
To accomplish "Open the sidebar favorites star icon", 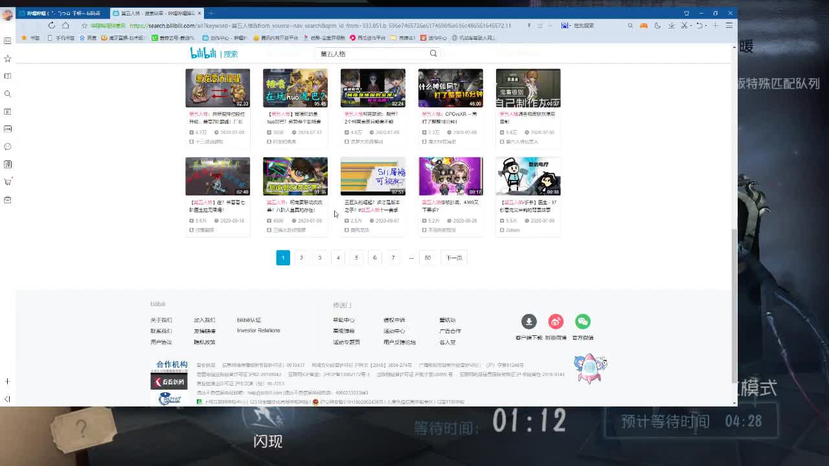I will pyautogui.click(x=8, y=58).
